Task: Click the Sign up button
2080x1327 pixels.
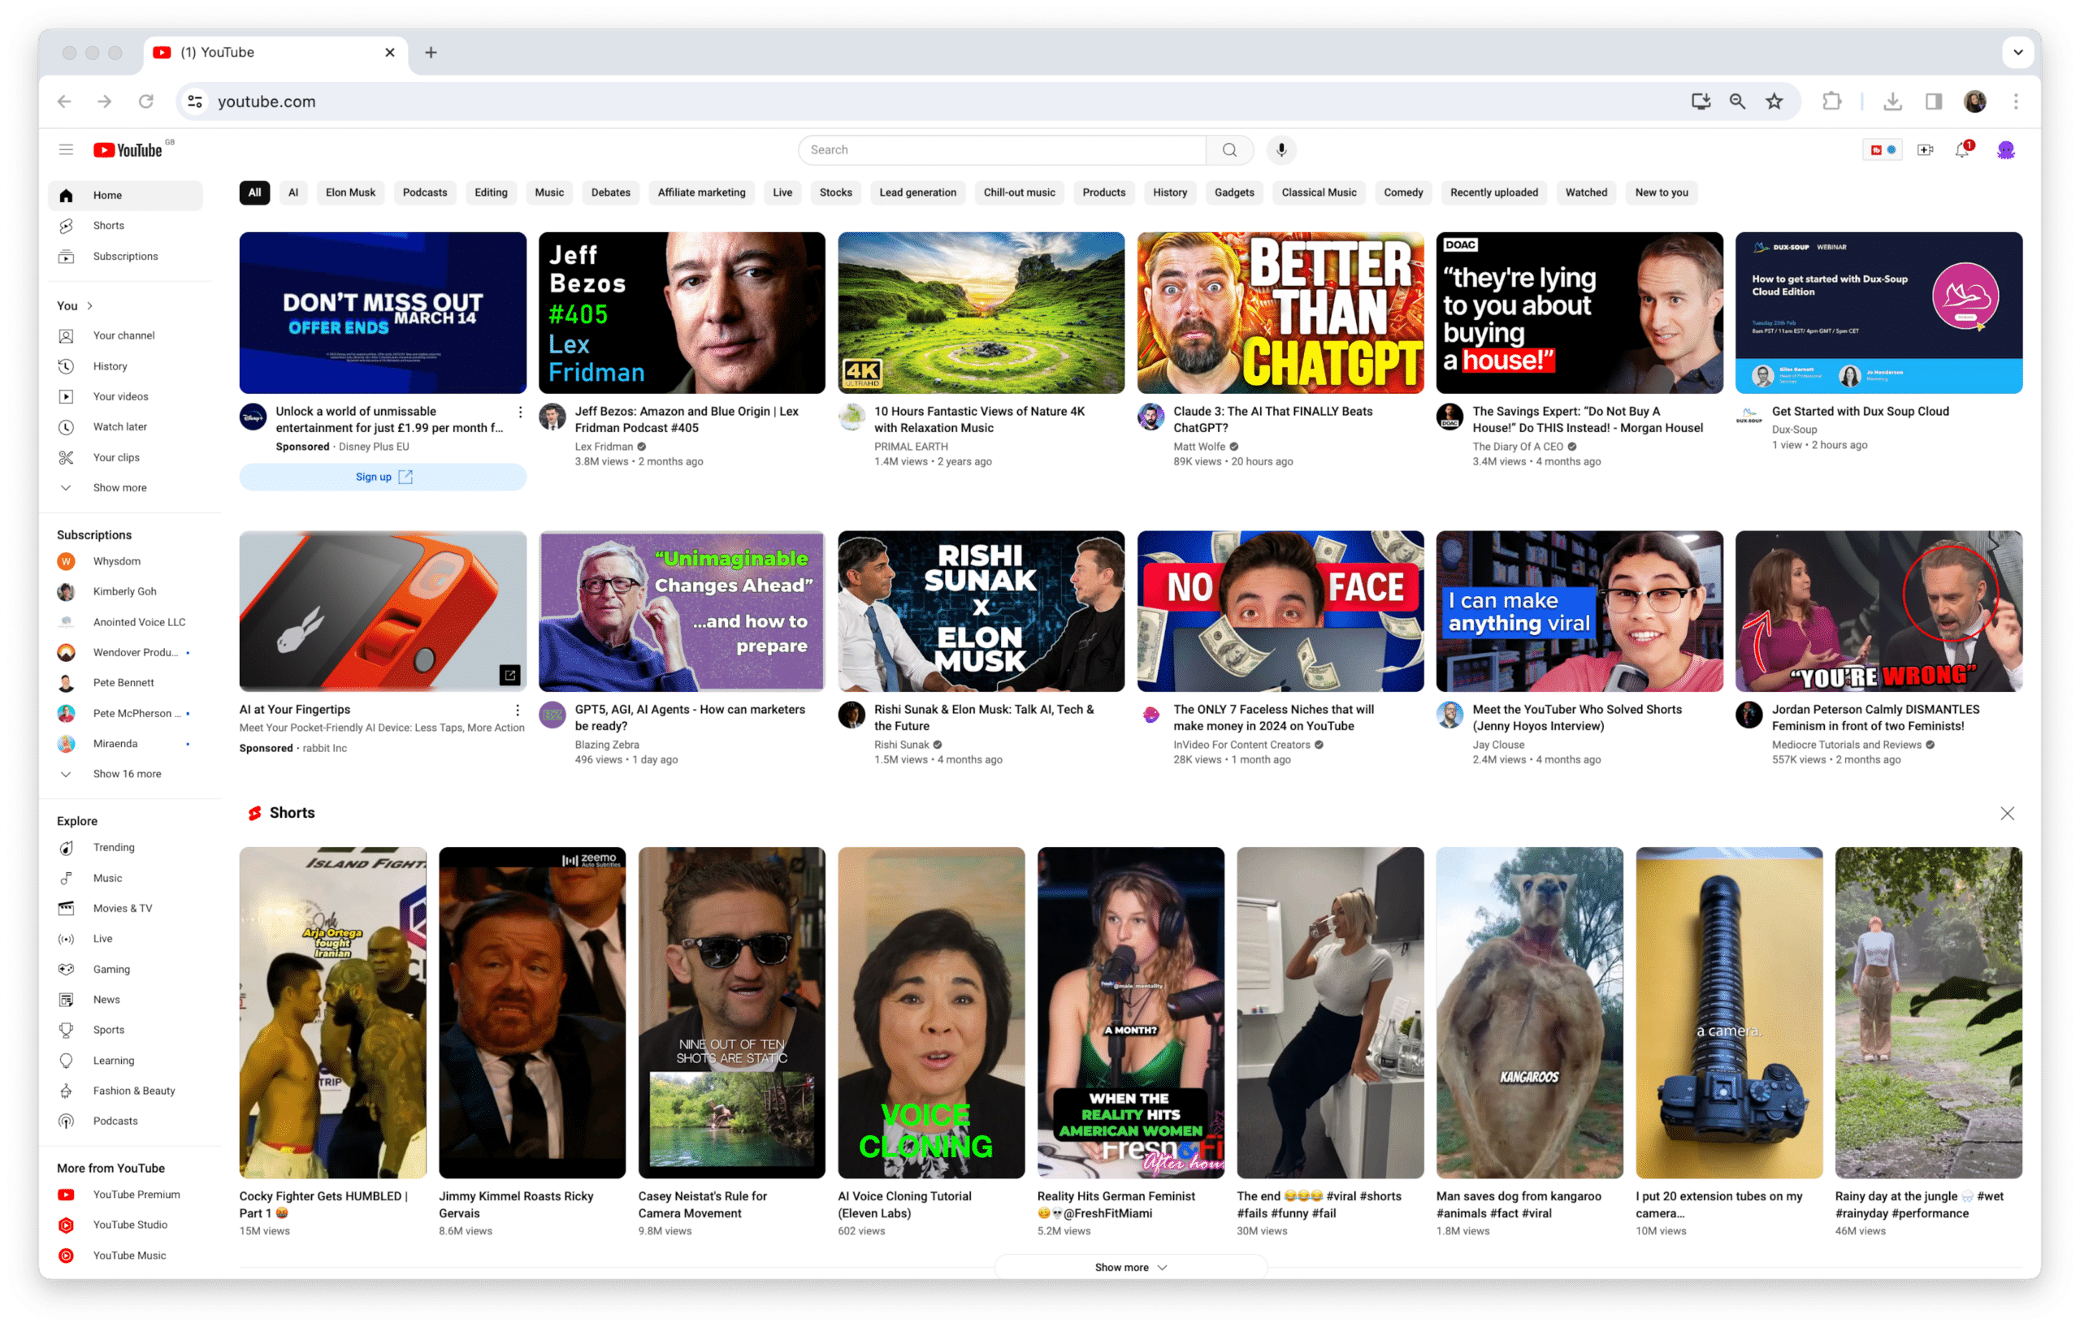Action: 383,477
